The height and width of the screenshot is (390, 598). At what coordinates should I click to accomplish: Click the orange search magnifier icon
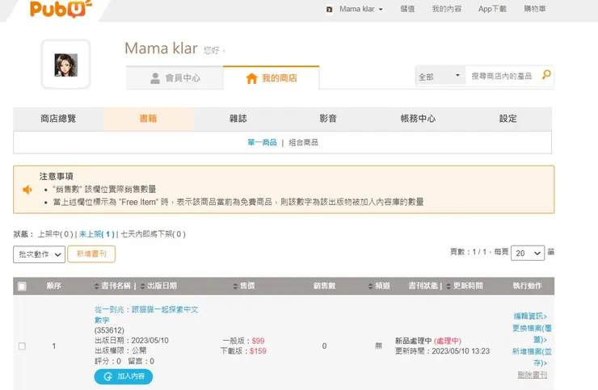[546, 75]
